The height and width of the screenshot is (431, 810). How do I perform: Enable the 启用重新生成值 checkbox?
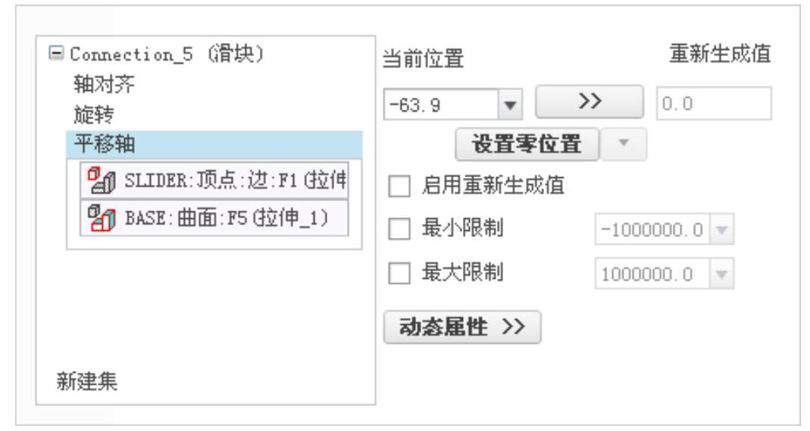[x=399, y=186]
